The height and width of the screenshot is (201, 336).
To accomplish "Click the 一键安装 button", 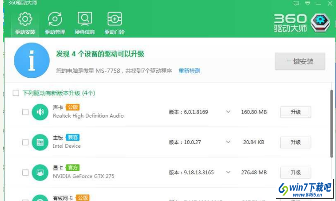I will (300, 62).
